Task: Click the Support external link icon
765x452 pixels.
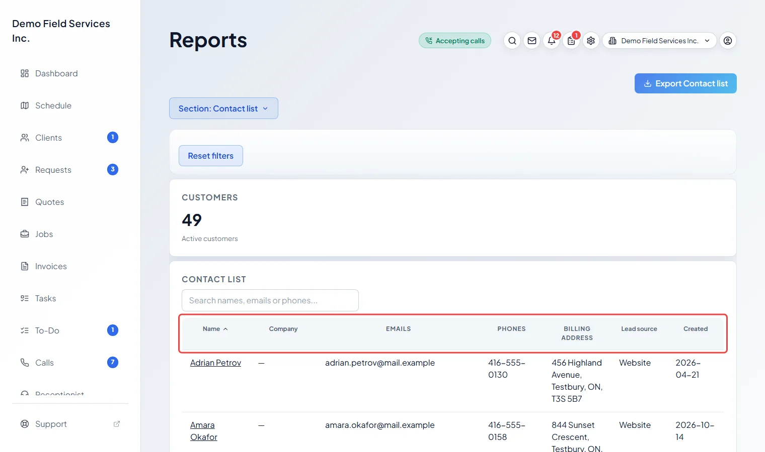Action: [x=117, y=424]
